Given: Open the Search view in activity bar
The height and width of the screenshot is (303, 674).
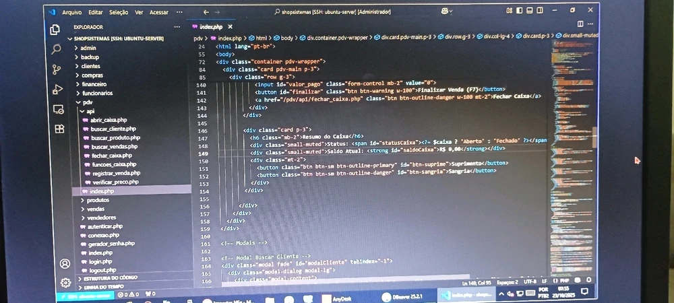Looking at the screenshot, I should coord(56,48).
